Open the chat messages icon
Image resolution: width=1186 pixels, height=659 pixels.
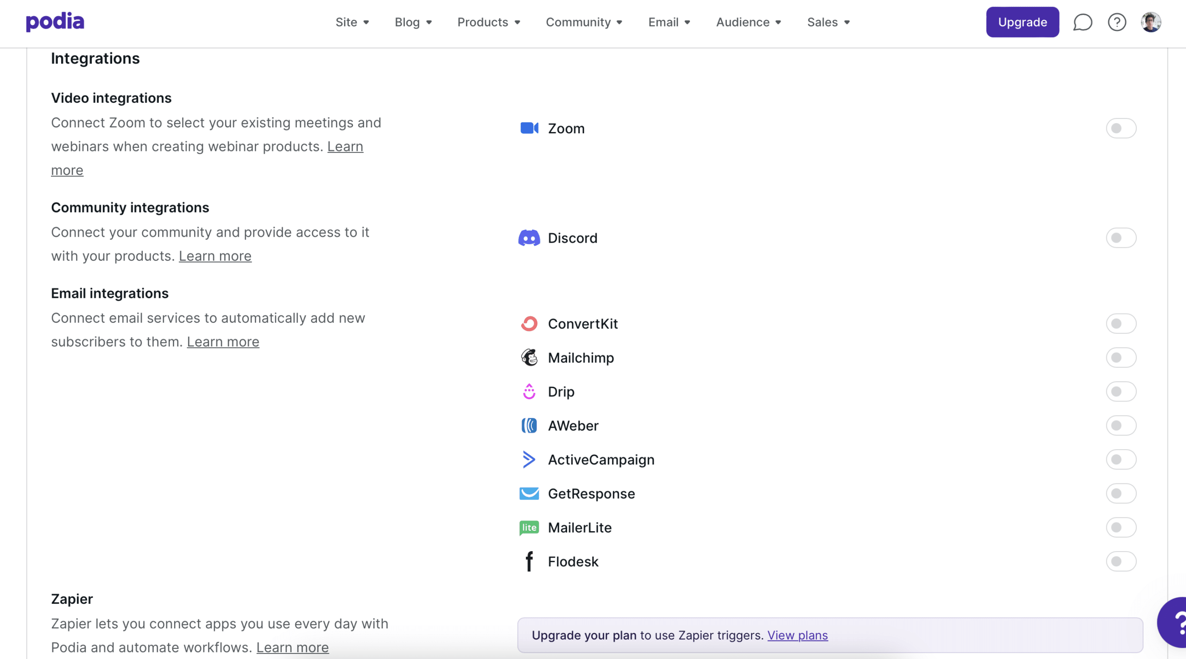click(x=1082, y=22)
